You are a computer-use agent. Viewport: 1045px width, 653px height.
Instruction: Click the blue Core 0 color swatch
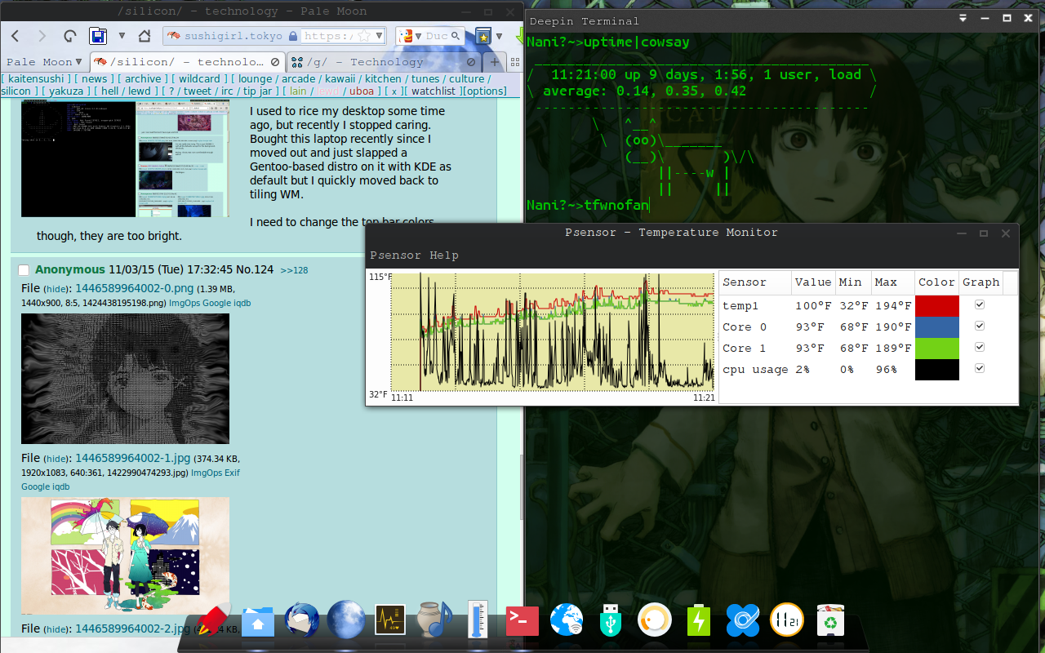[x=936, y=326]
